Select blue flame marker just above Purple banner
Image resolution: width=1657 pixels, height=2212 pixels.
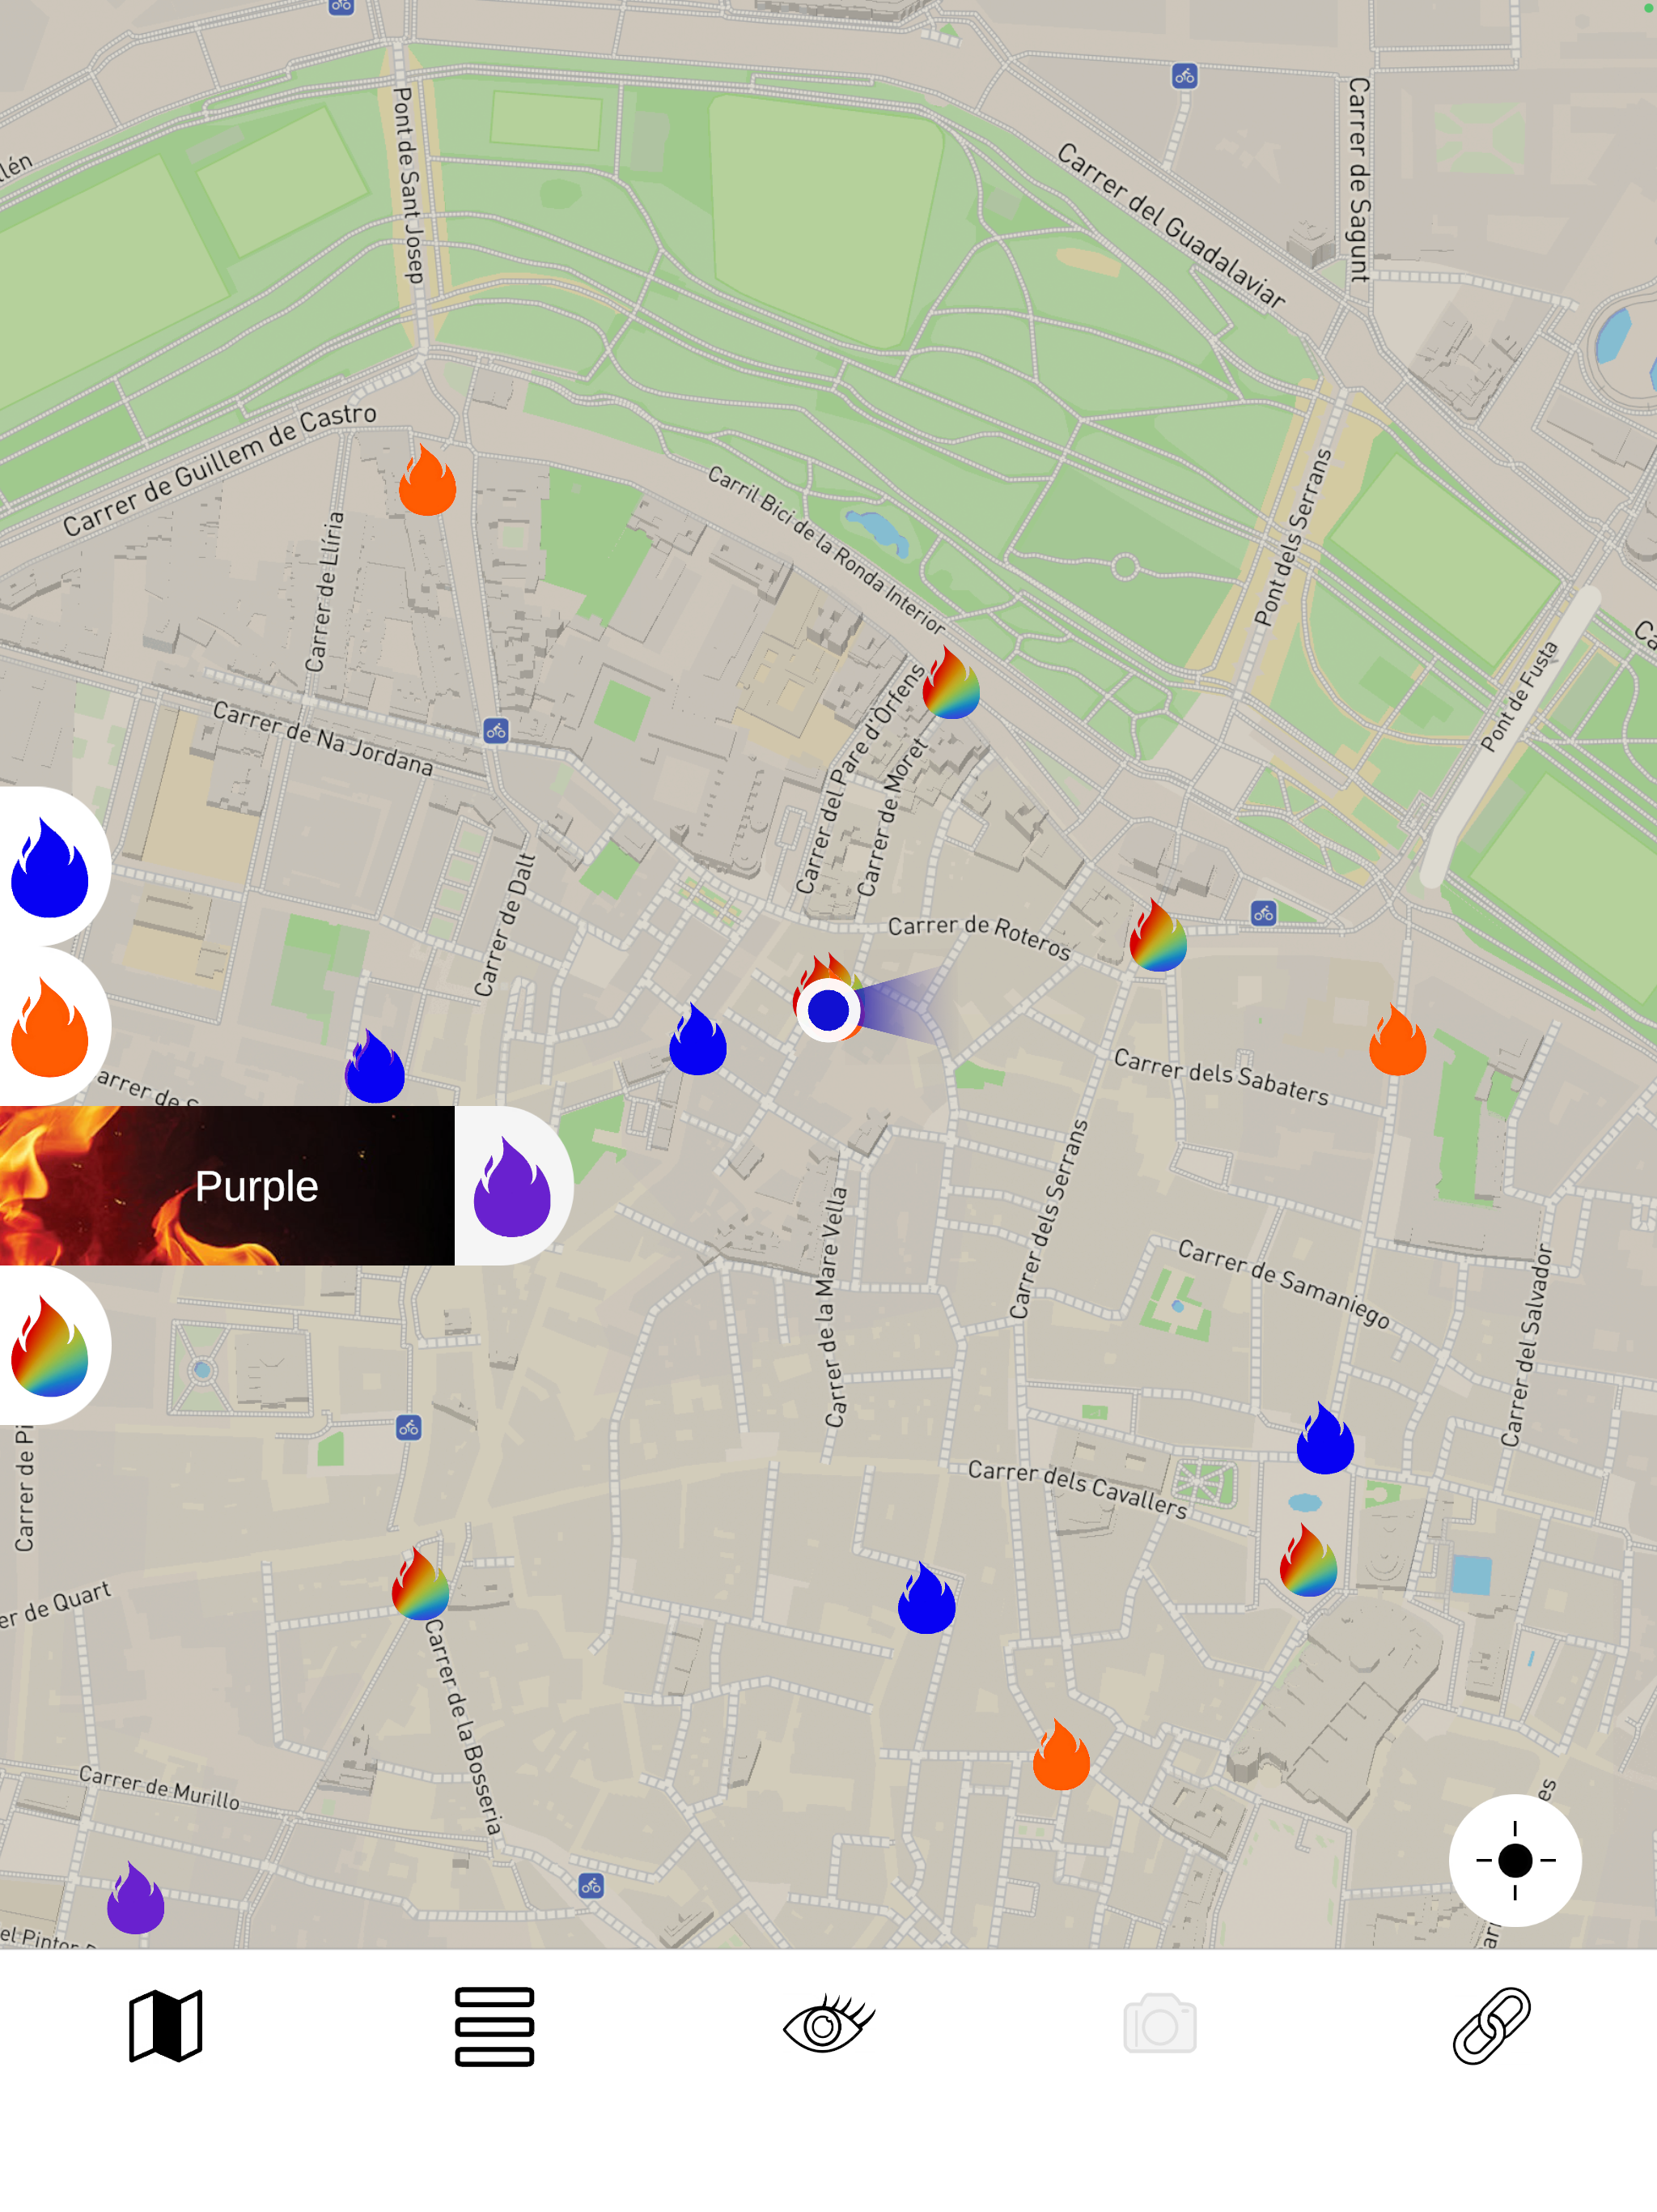(x=375, y=1066)
